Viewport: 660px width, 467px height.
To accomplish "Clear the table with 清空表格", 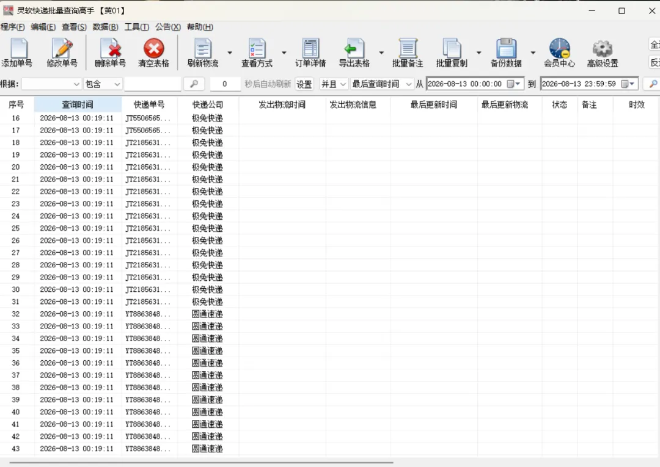I will click(153, 53).
